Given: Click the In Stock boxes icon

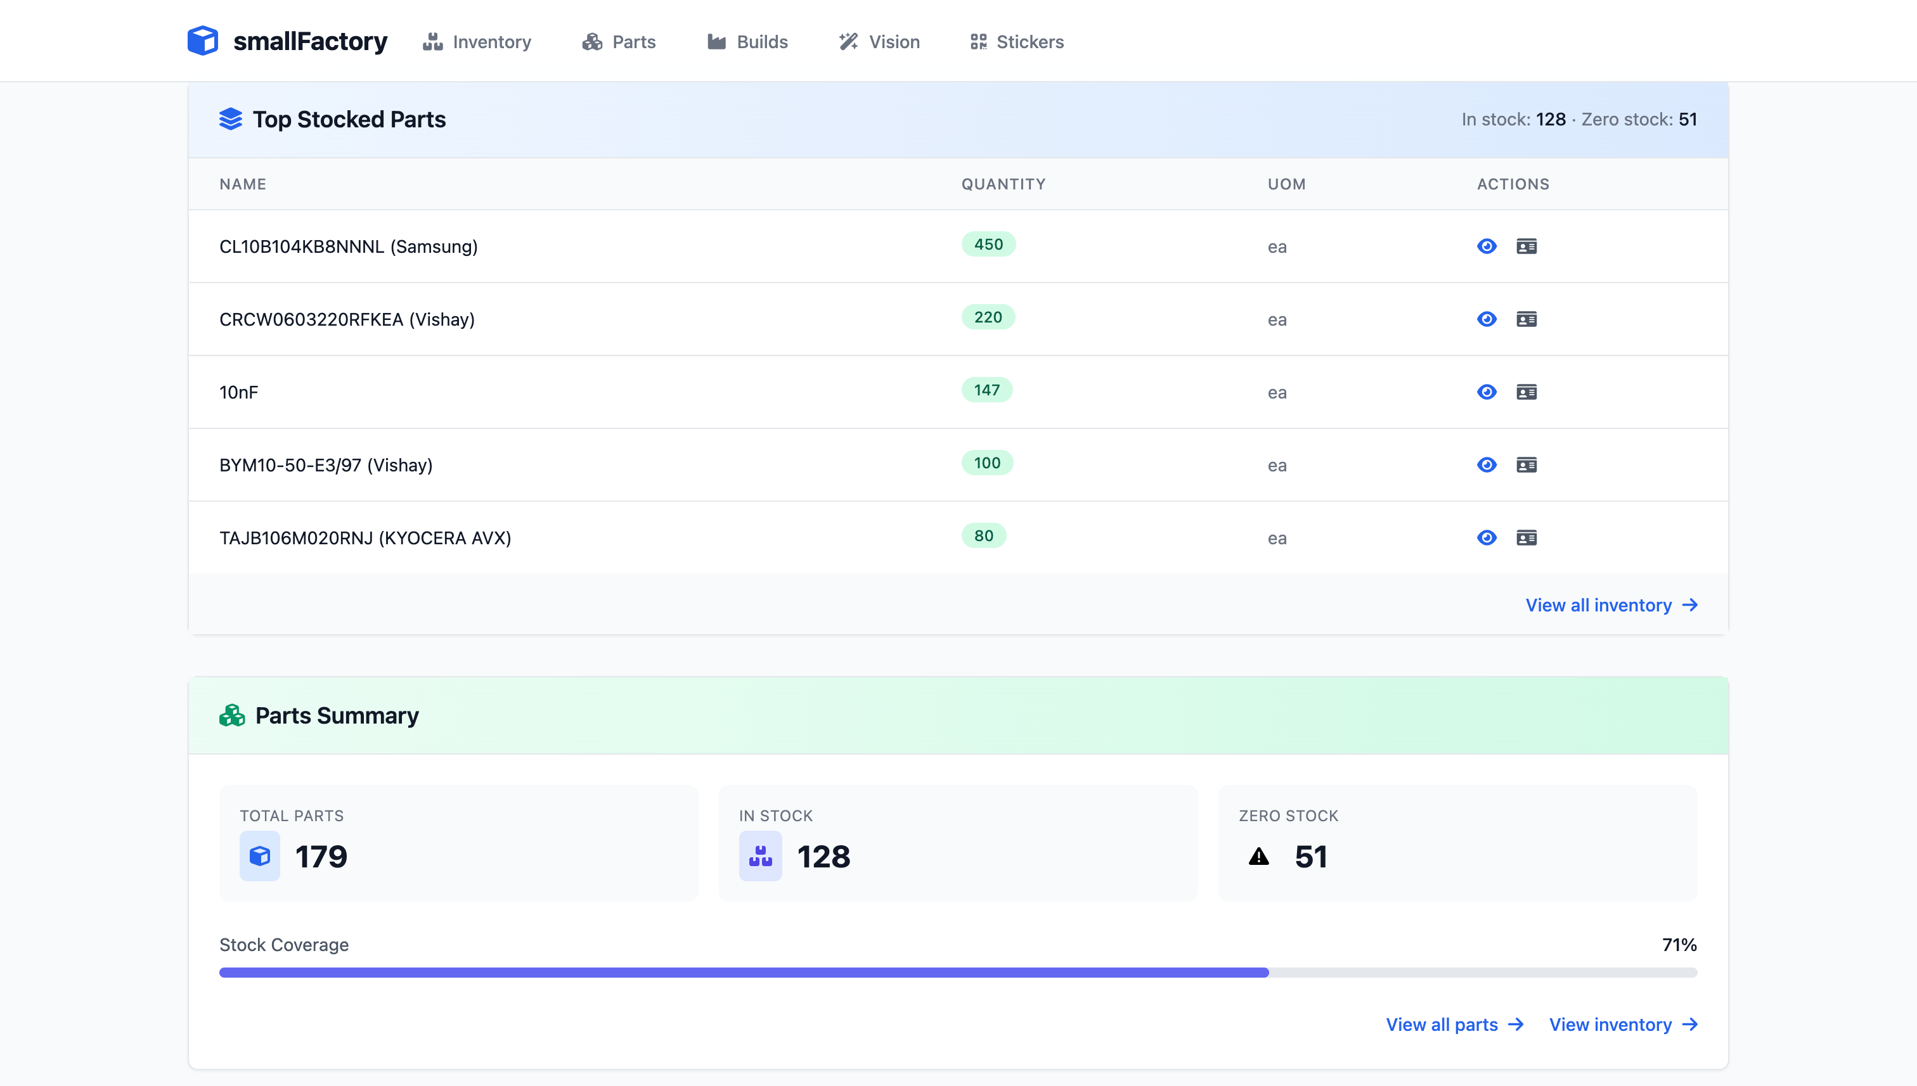Looking at the screenshot, I should tap(759, 856).
